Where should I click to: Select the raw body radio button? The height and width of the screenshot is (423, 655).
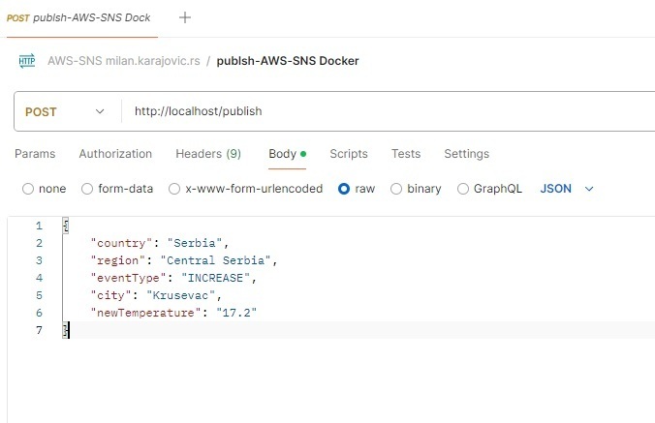[x=344, y=189]
